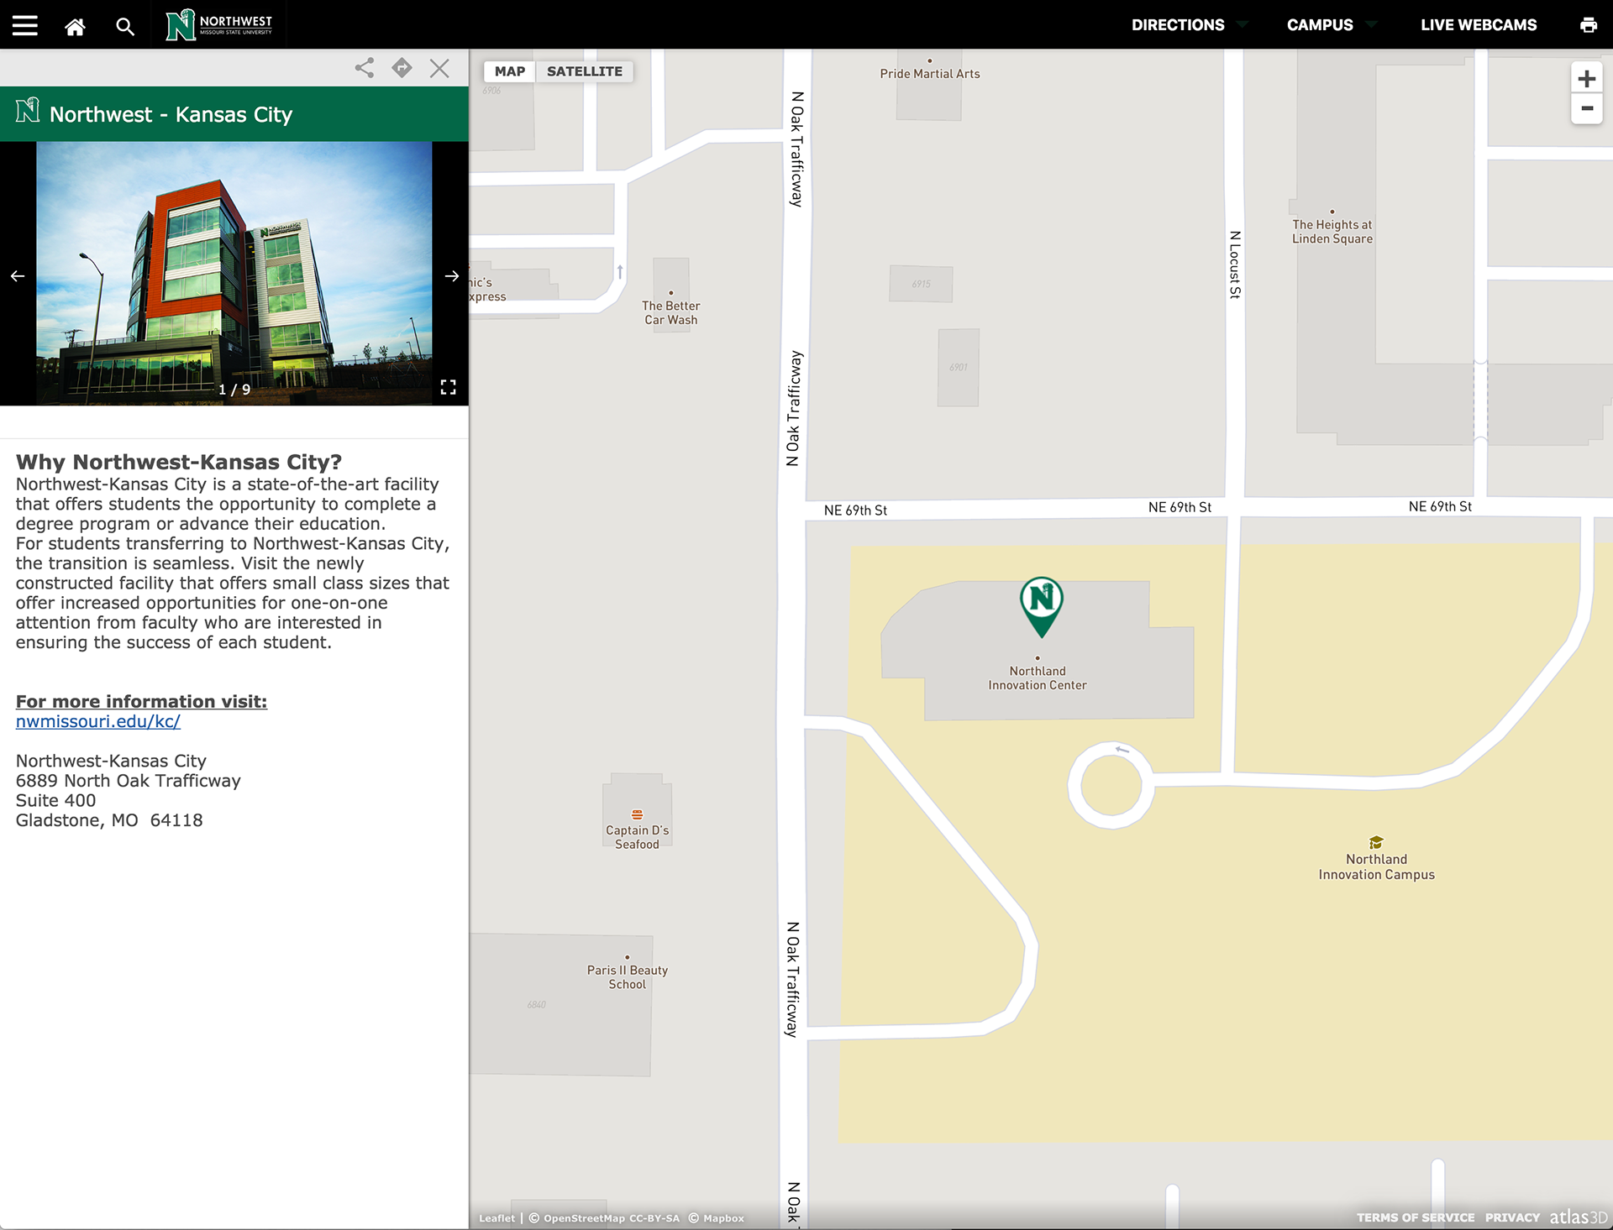Viewport: 1613px width, 1230px height.
Task: Switch to SATELLITE view
Action: coord(585,71)
